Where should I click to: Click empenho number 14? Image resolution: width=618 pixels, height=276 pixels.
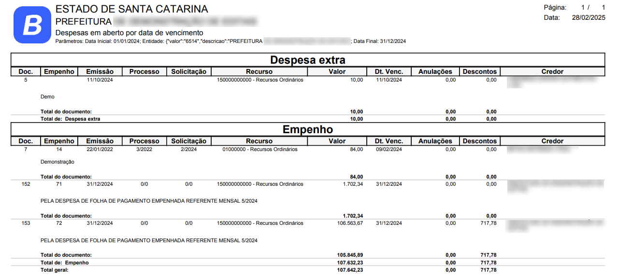click(x=59, y=150)
